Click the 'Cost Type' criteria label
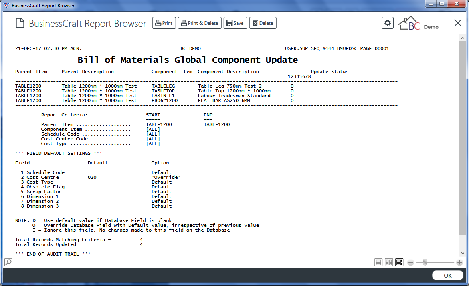469x286 pixels. pyautogui.click(x=55, y=144)
